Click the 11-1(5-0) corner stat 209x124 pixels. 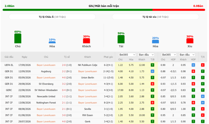[108, 77]
